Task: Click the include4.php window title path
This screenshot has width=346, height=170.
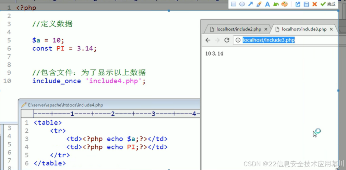Action: pyautogui.click(x=65, y=105)
